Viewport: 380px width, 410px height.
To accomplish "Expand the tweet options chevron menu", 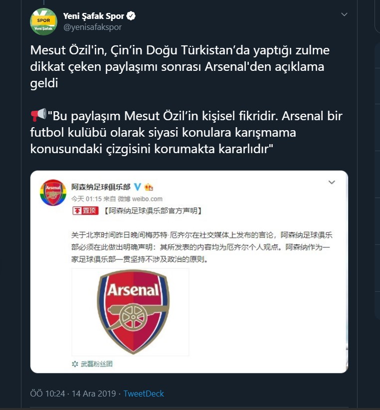I will (344, 15).
